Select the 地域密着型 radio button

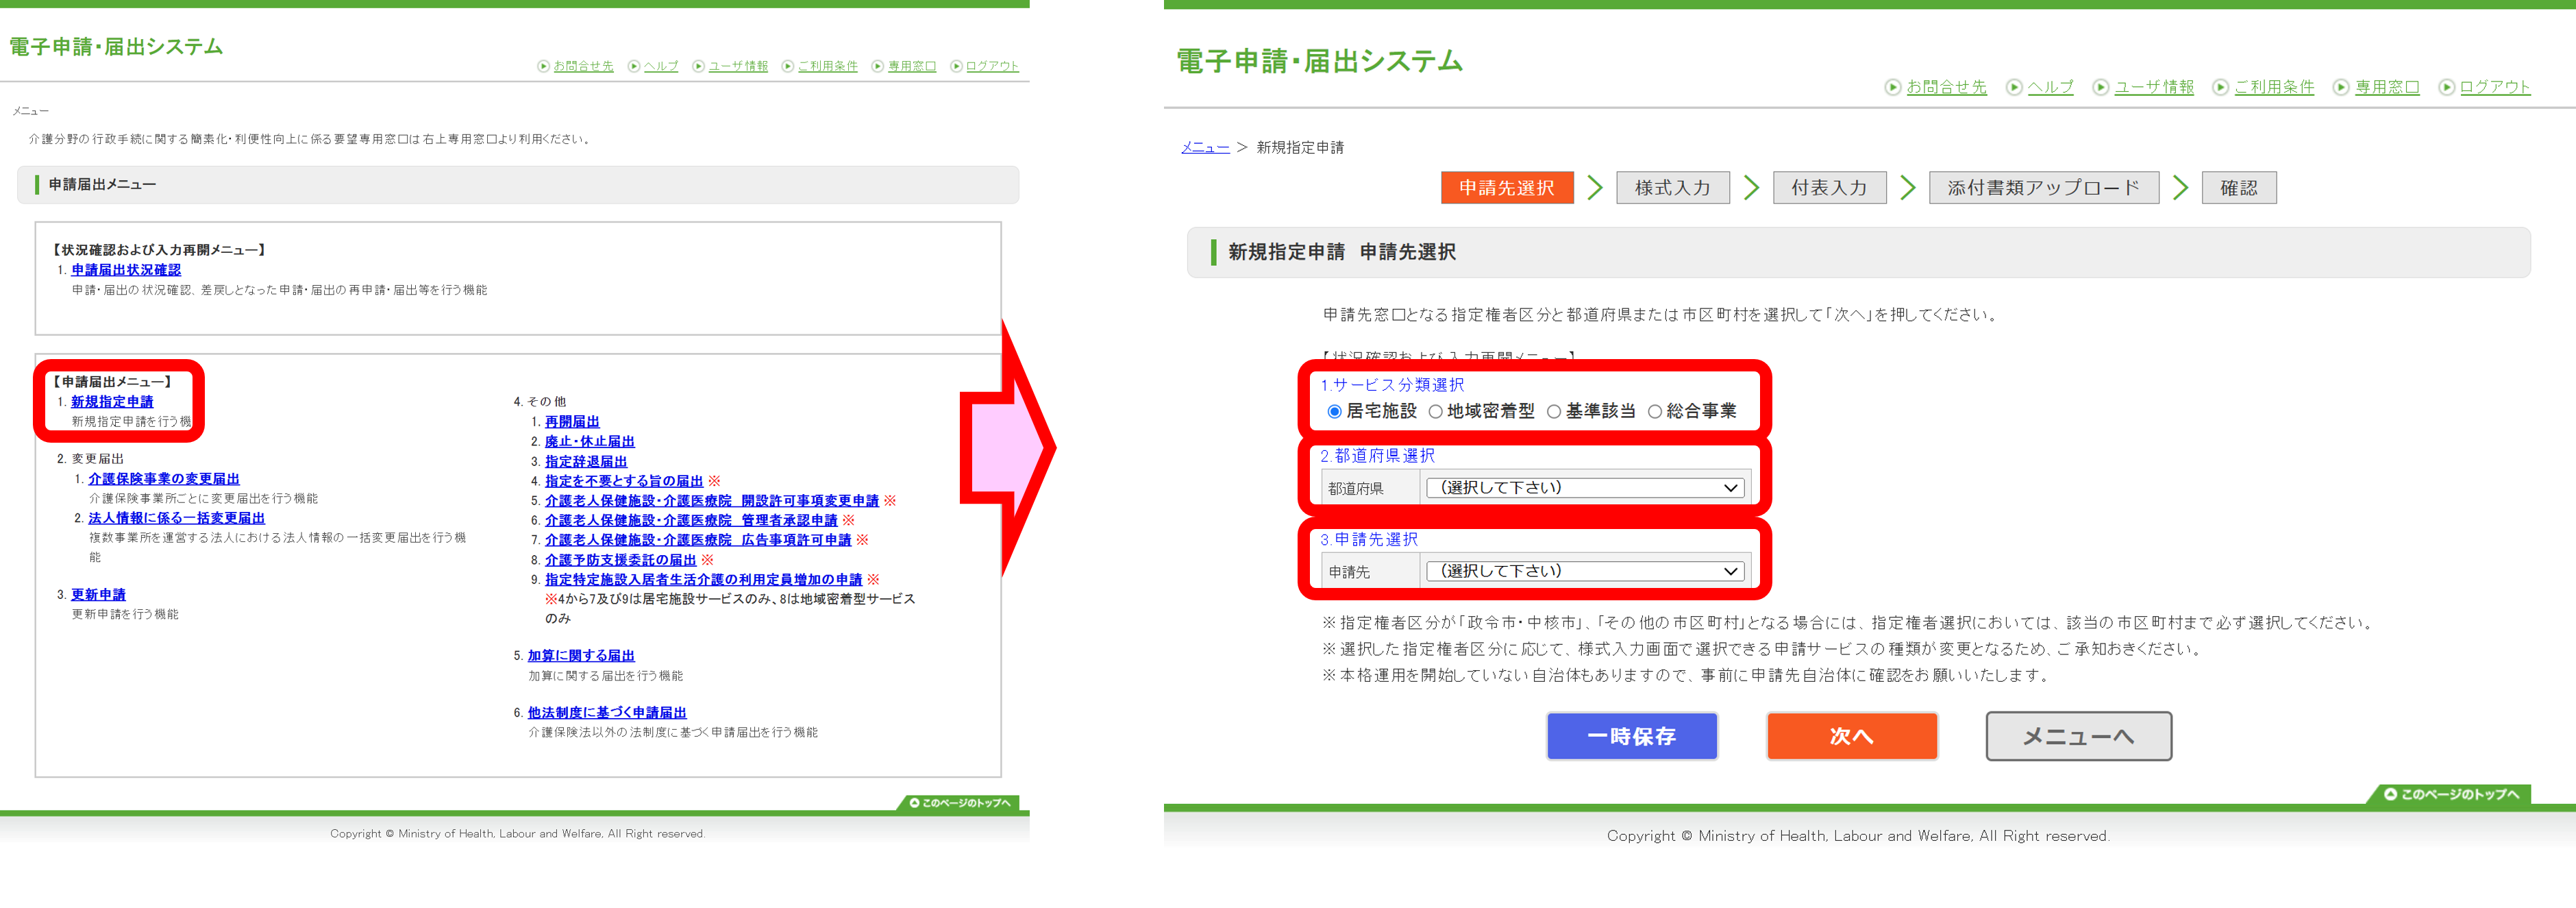coord(1435,411)
